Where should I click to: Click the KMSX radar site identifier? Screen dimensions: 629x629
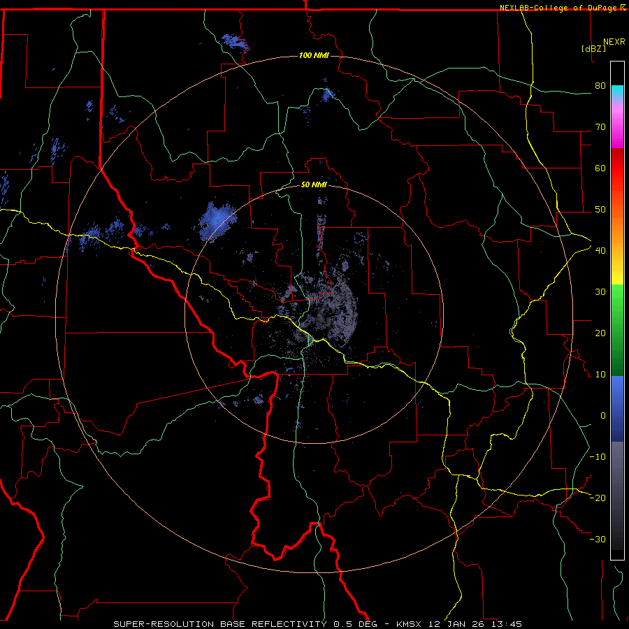pyautogui.click(x=410, y=624)
